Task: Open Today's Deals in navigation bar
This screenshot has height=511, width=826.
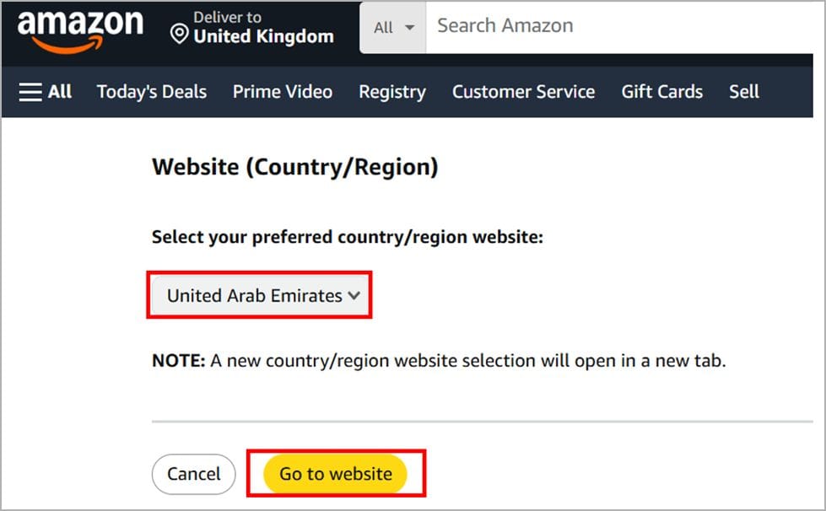Action: click(x=152, y=92)
